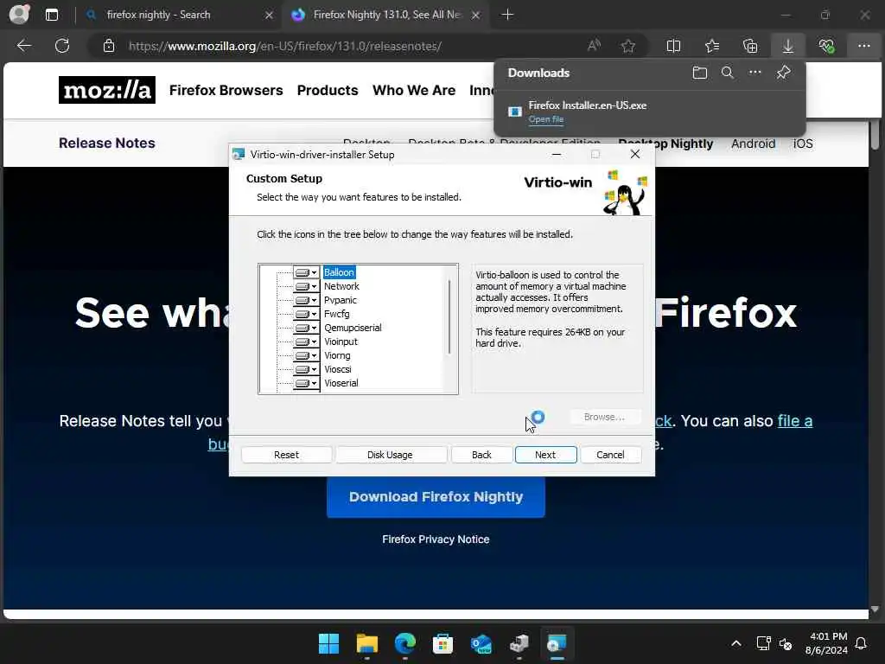Open the Favorites list icon
Image resolution: width=885 pixels, height=664 pixels.
[712, 46]
